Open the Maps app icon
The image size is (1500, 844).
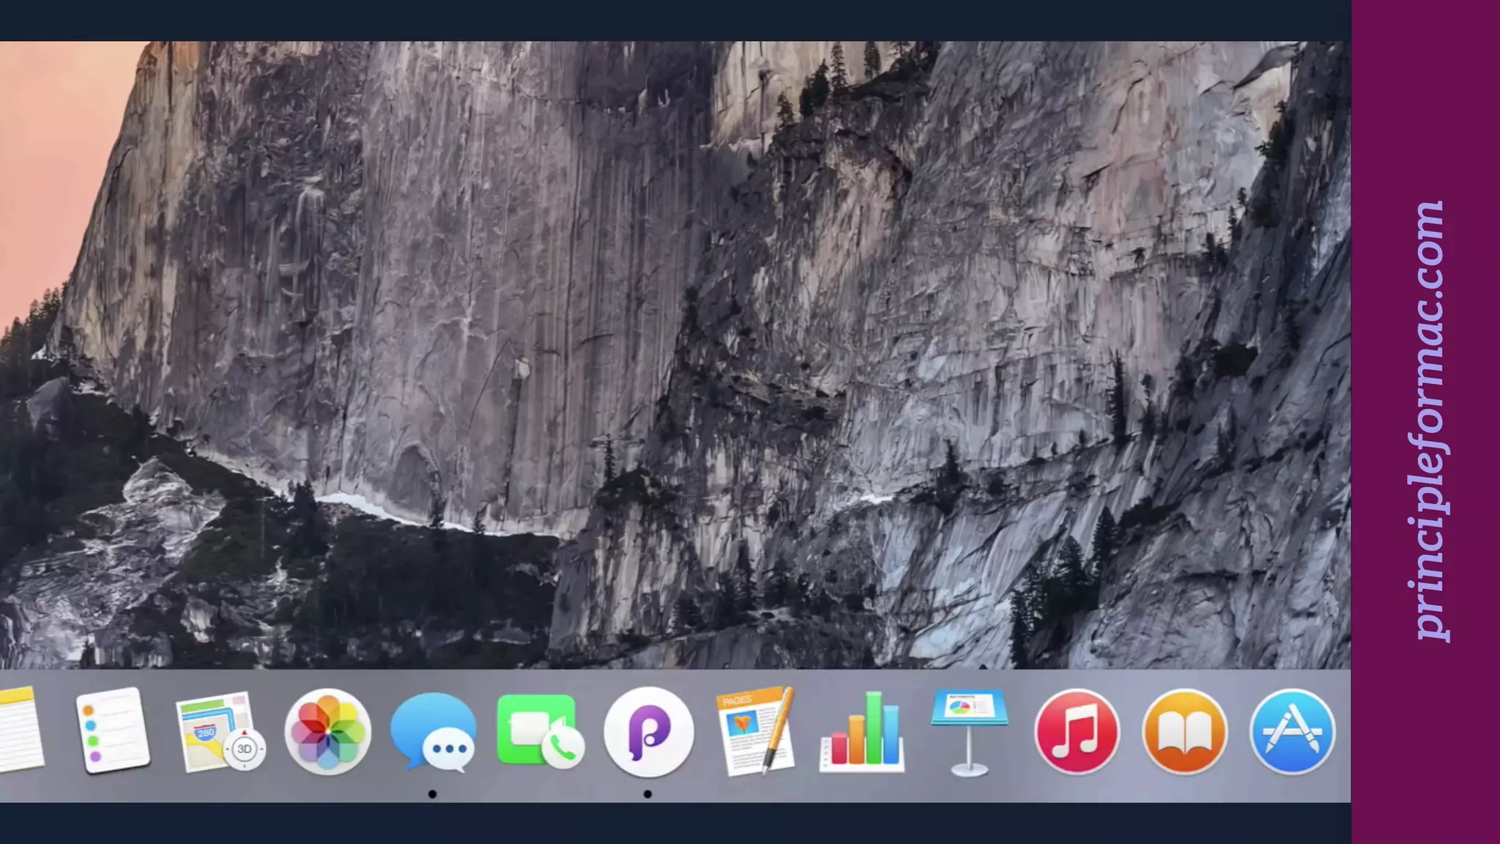[220, 732]
